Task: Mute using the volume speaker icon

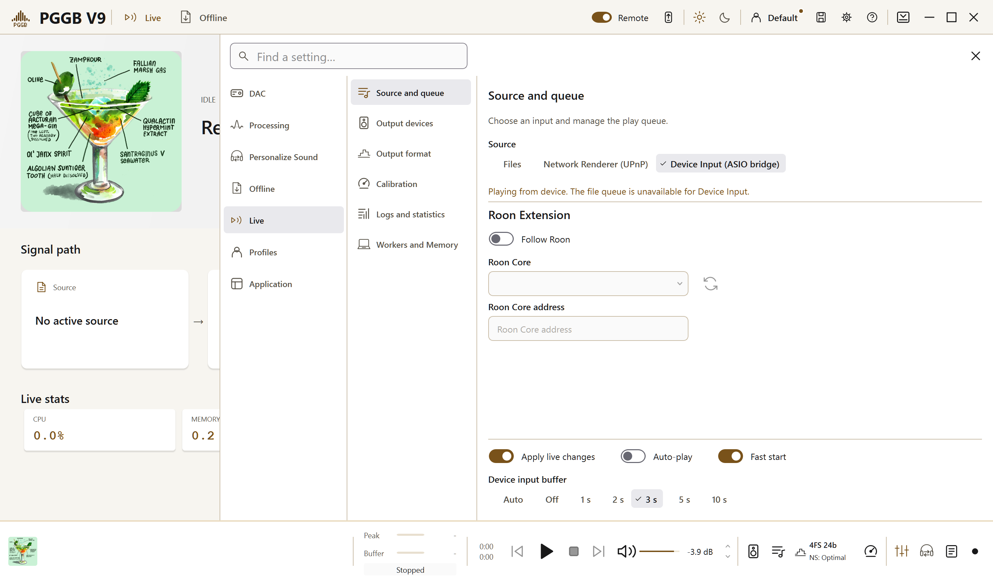Action: [627, 551]
